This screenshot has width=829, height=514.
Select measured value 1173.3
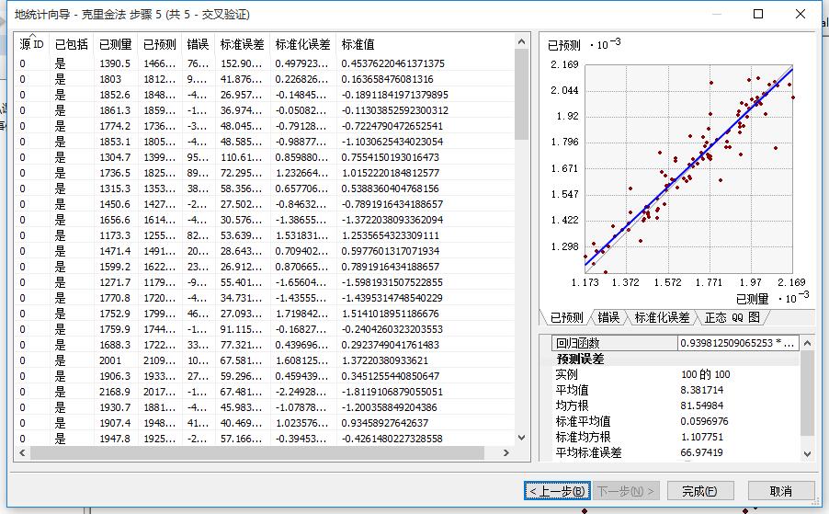click(115, 235)
